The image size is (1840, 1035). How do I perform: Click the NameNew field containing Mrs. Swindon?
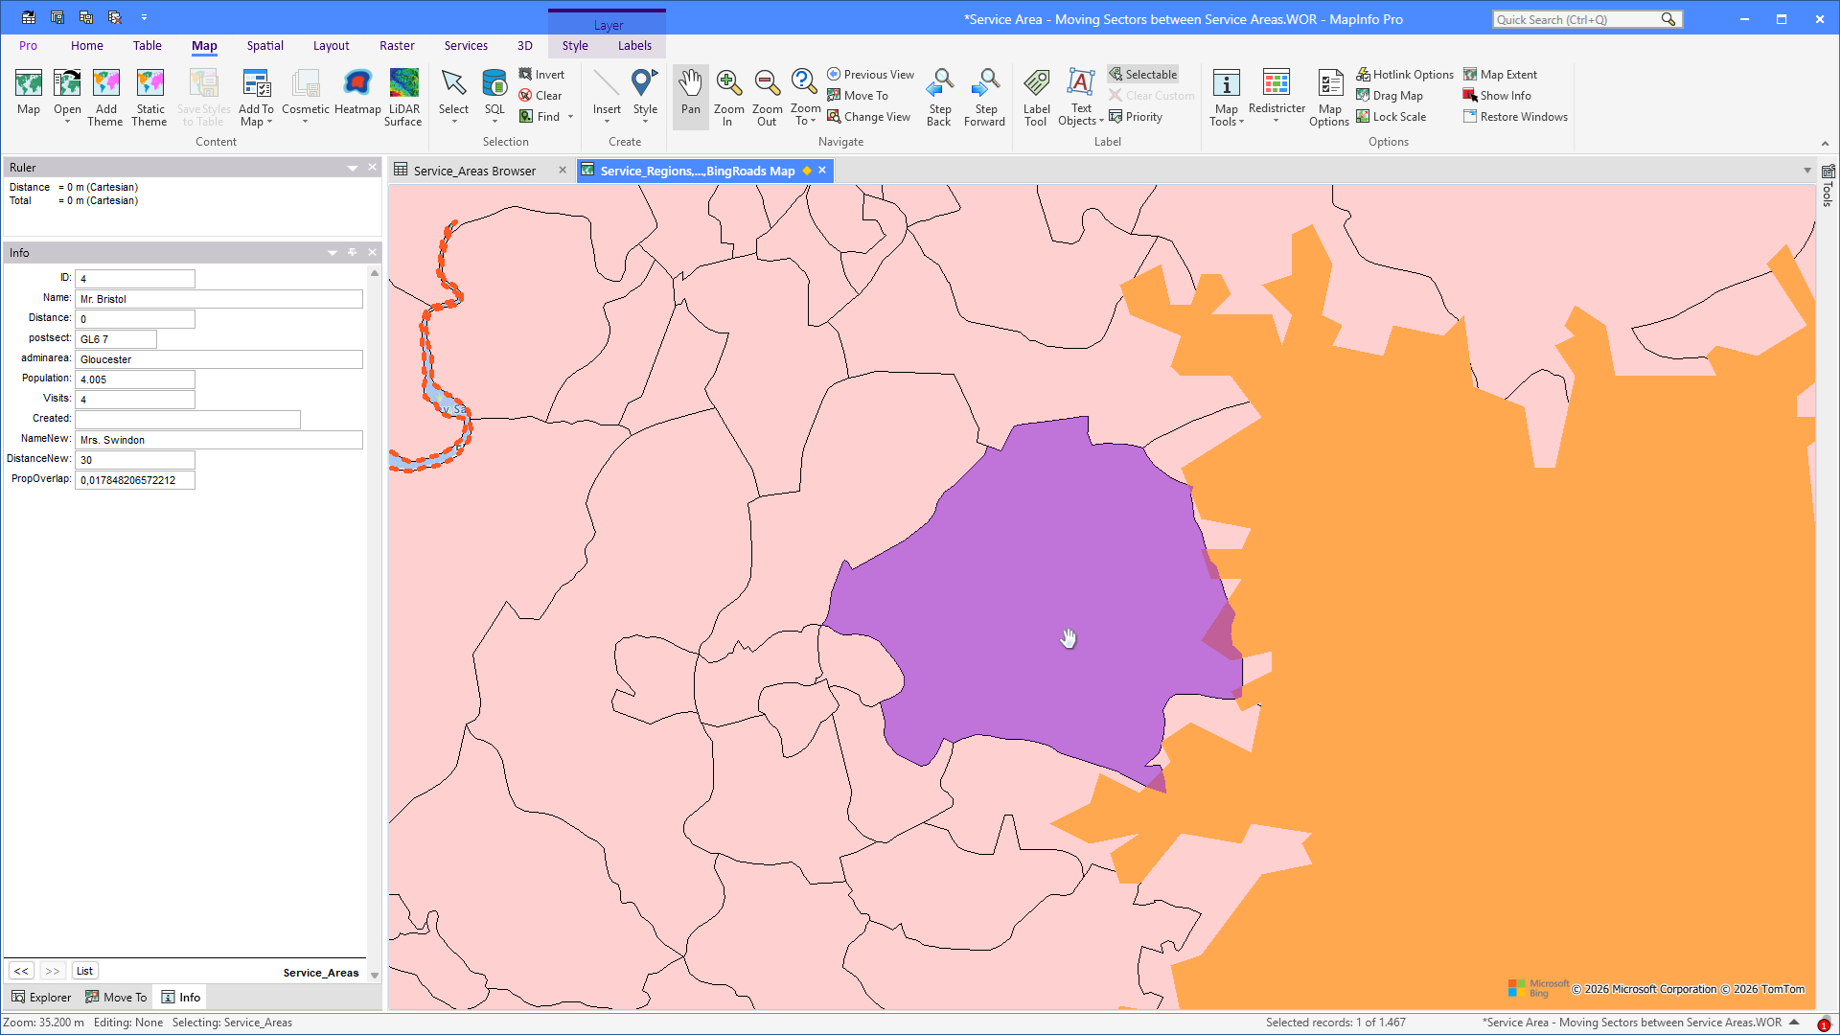point(219,440)
